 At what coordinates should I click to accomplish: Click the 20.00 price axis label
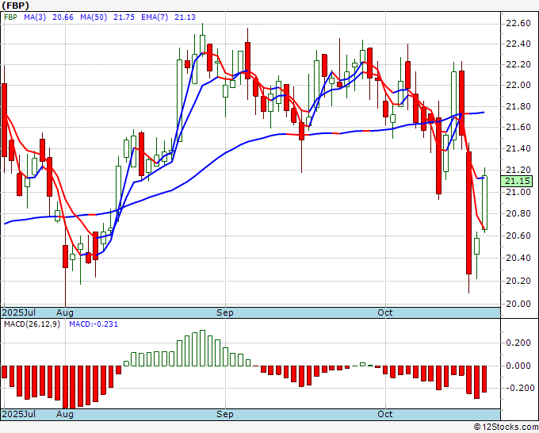518,304
